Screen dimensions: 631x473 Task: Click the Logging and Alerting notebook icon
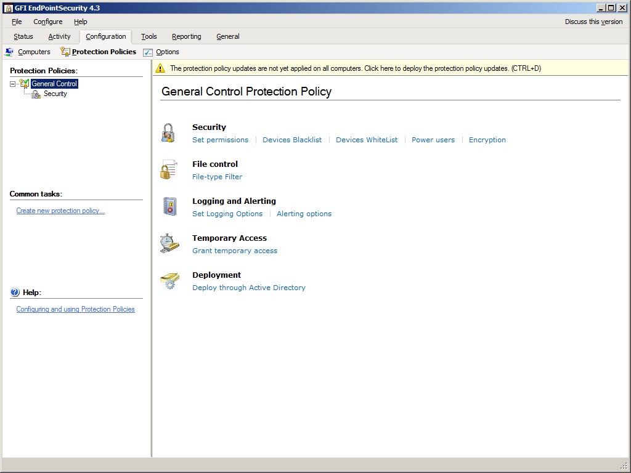tap(169, 206)
